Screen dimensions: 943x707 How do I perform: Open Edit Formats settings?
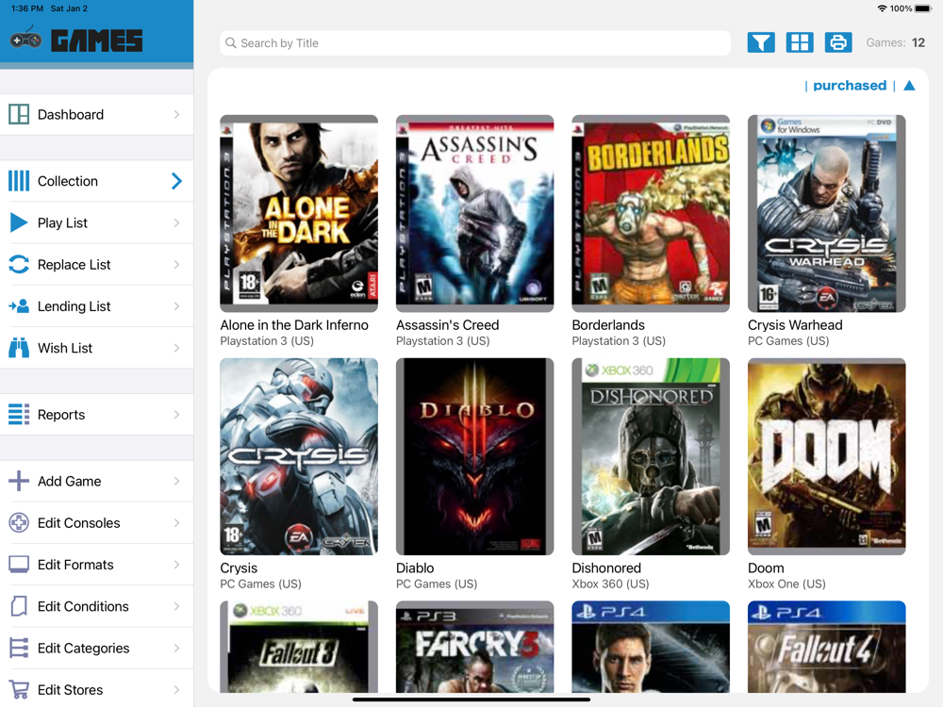click(x=96, y=565)
